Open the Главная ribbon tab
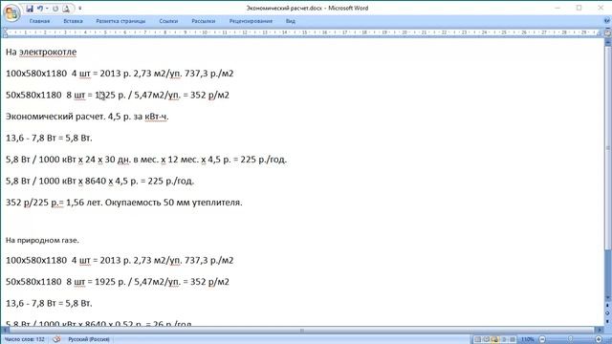Screen dimensions: 612x344 [x=39, y=21]
